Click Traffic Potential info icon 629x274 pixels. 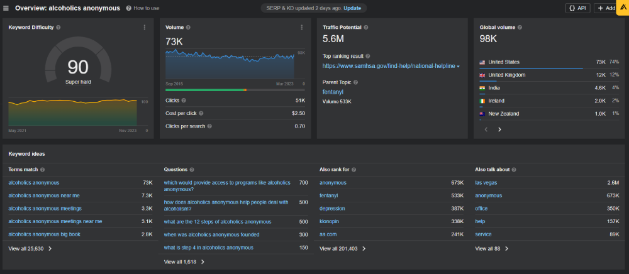coord(366,27)
